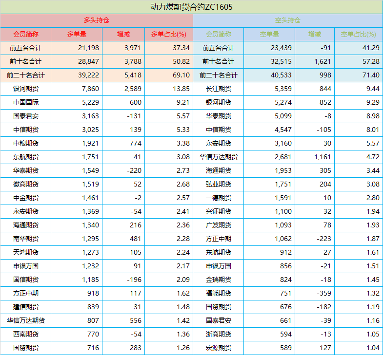This screenshot has height=355, width=383.
Task: Click the long-side 中信期货 member cell
Action: pos(26,130)
